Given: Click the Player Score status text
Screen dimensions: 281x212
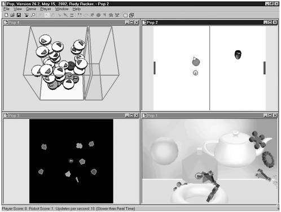Looking at the screenshot, I should click(14, 209).
